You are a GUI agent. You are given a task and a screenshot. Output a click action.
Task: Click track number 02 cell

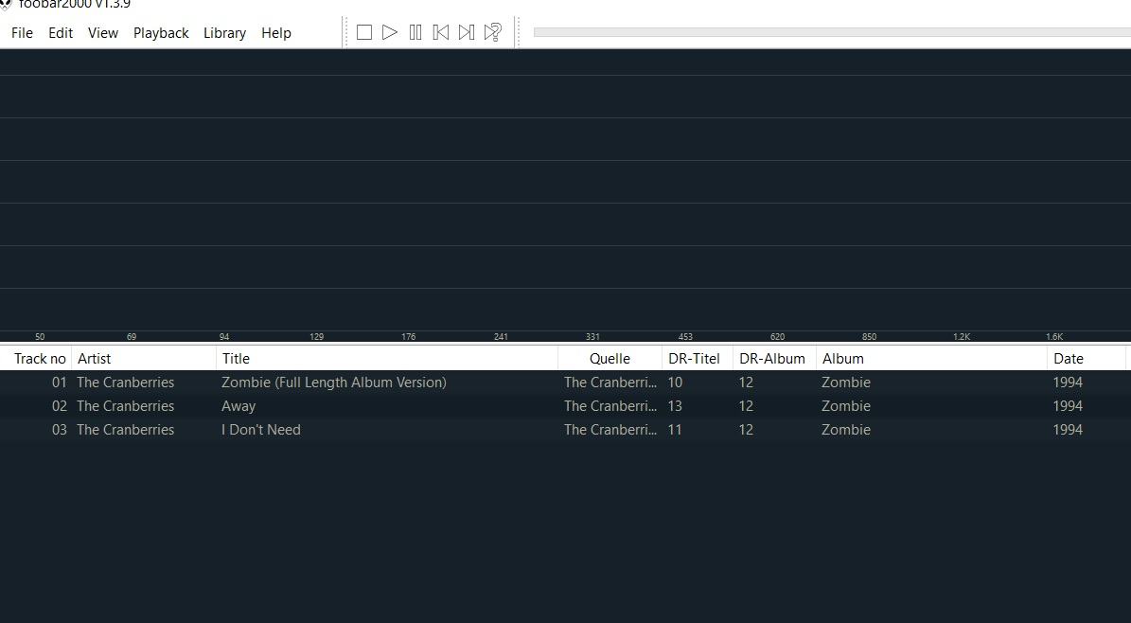(59, 406)
